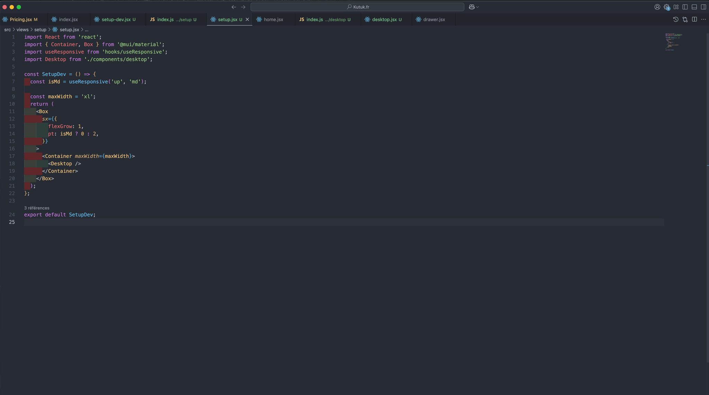Screen dimensions: 709x395
Task: Select 'views' in the breadcrumb
Action: click(x=23, y=30)
